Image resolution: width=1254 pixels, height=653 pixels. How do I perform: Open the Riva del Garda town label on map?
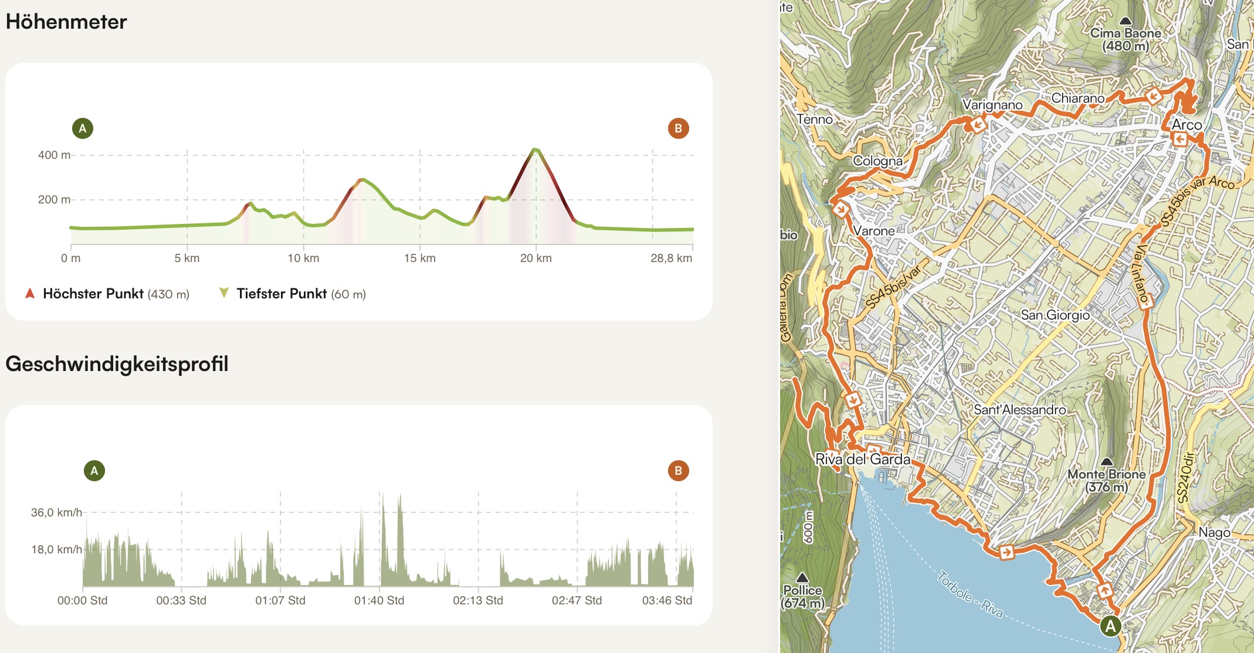coord(863,459)
